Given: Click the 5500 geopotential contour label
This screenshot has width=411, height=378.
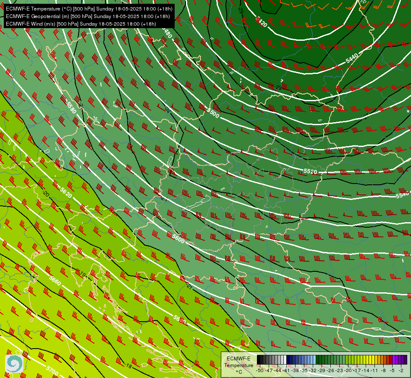Looking at the screenshot, I should pos(213,113).
